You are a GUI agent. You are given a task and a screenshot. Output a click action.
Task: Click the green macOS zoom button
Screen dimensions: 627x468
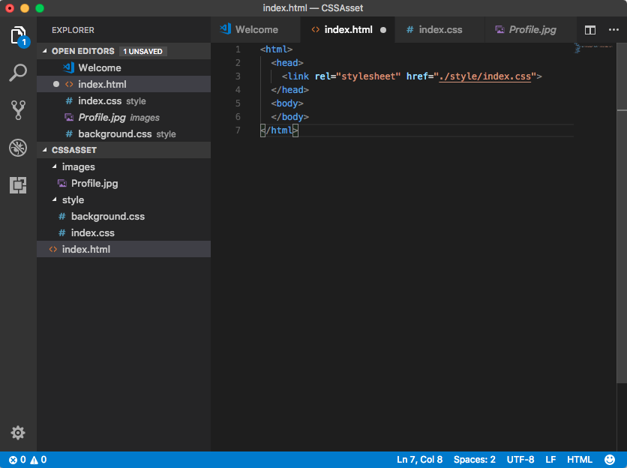coord(40,8)
